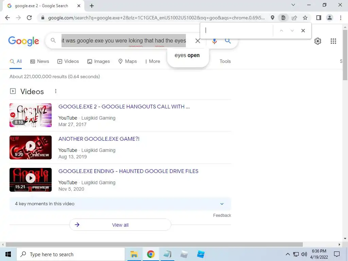Switch to the Maps tab
This screenshot has width=348, height=261.
128,61
